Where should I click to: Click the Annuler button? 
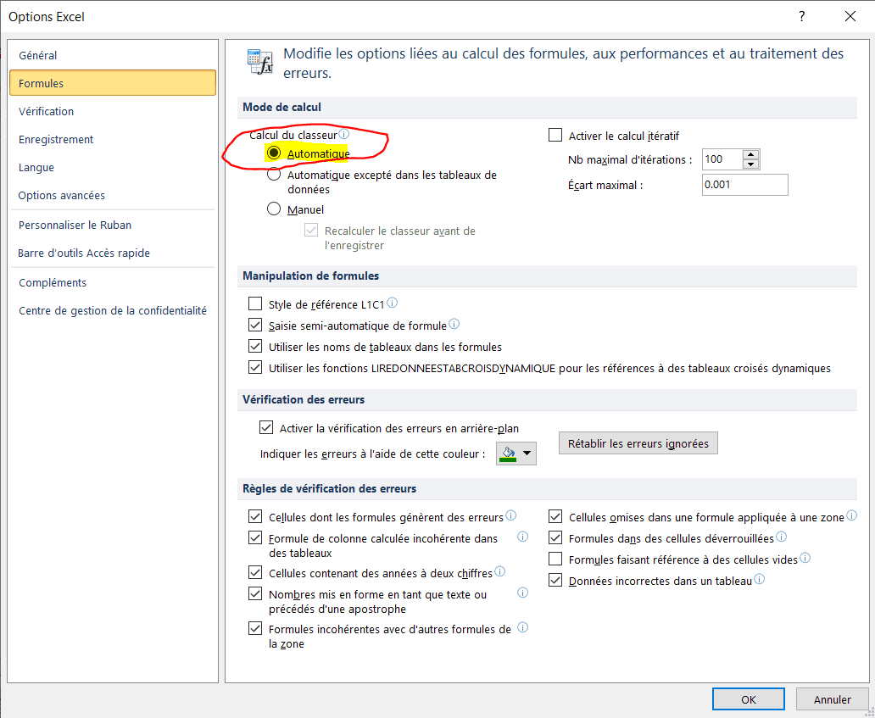click(832, 699)
